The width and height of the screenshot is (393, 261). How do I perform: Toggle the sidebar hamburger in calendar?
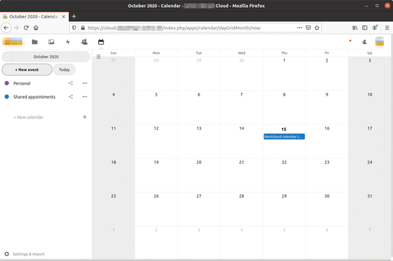click(x=98, y=56)
